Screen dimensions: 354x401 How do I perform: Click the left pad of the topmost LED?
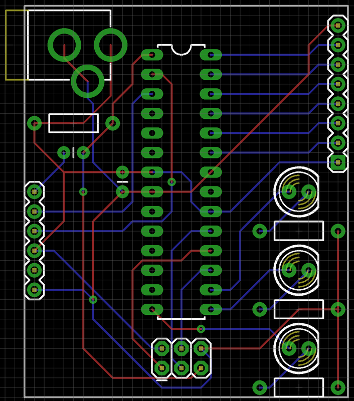pyautogui.click(x=289, y=191)
